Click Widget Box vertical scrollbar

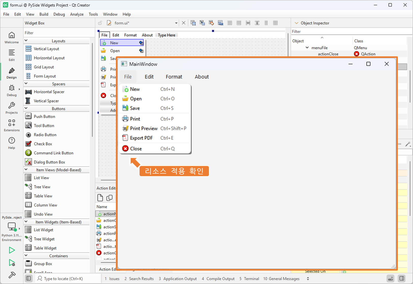tap(92, 90)
